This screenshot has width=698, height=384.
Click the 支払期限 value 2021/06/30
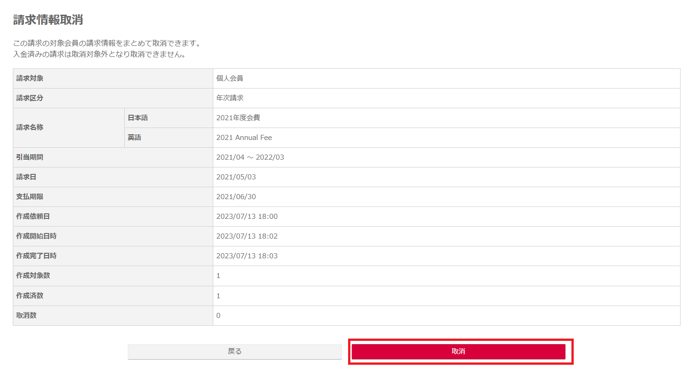pos(236,197)
